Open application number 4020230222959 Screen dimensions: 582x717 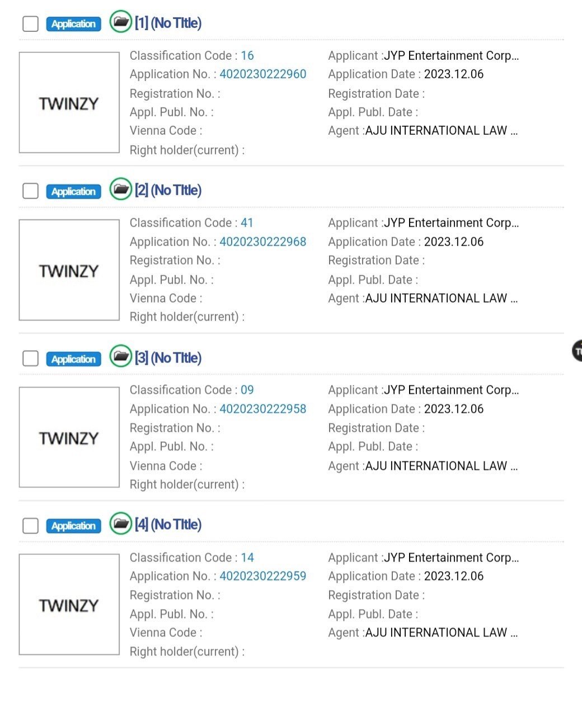262,576
